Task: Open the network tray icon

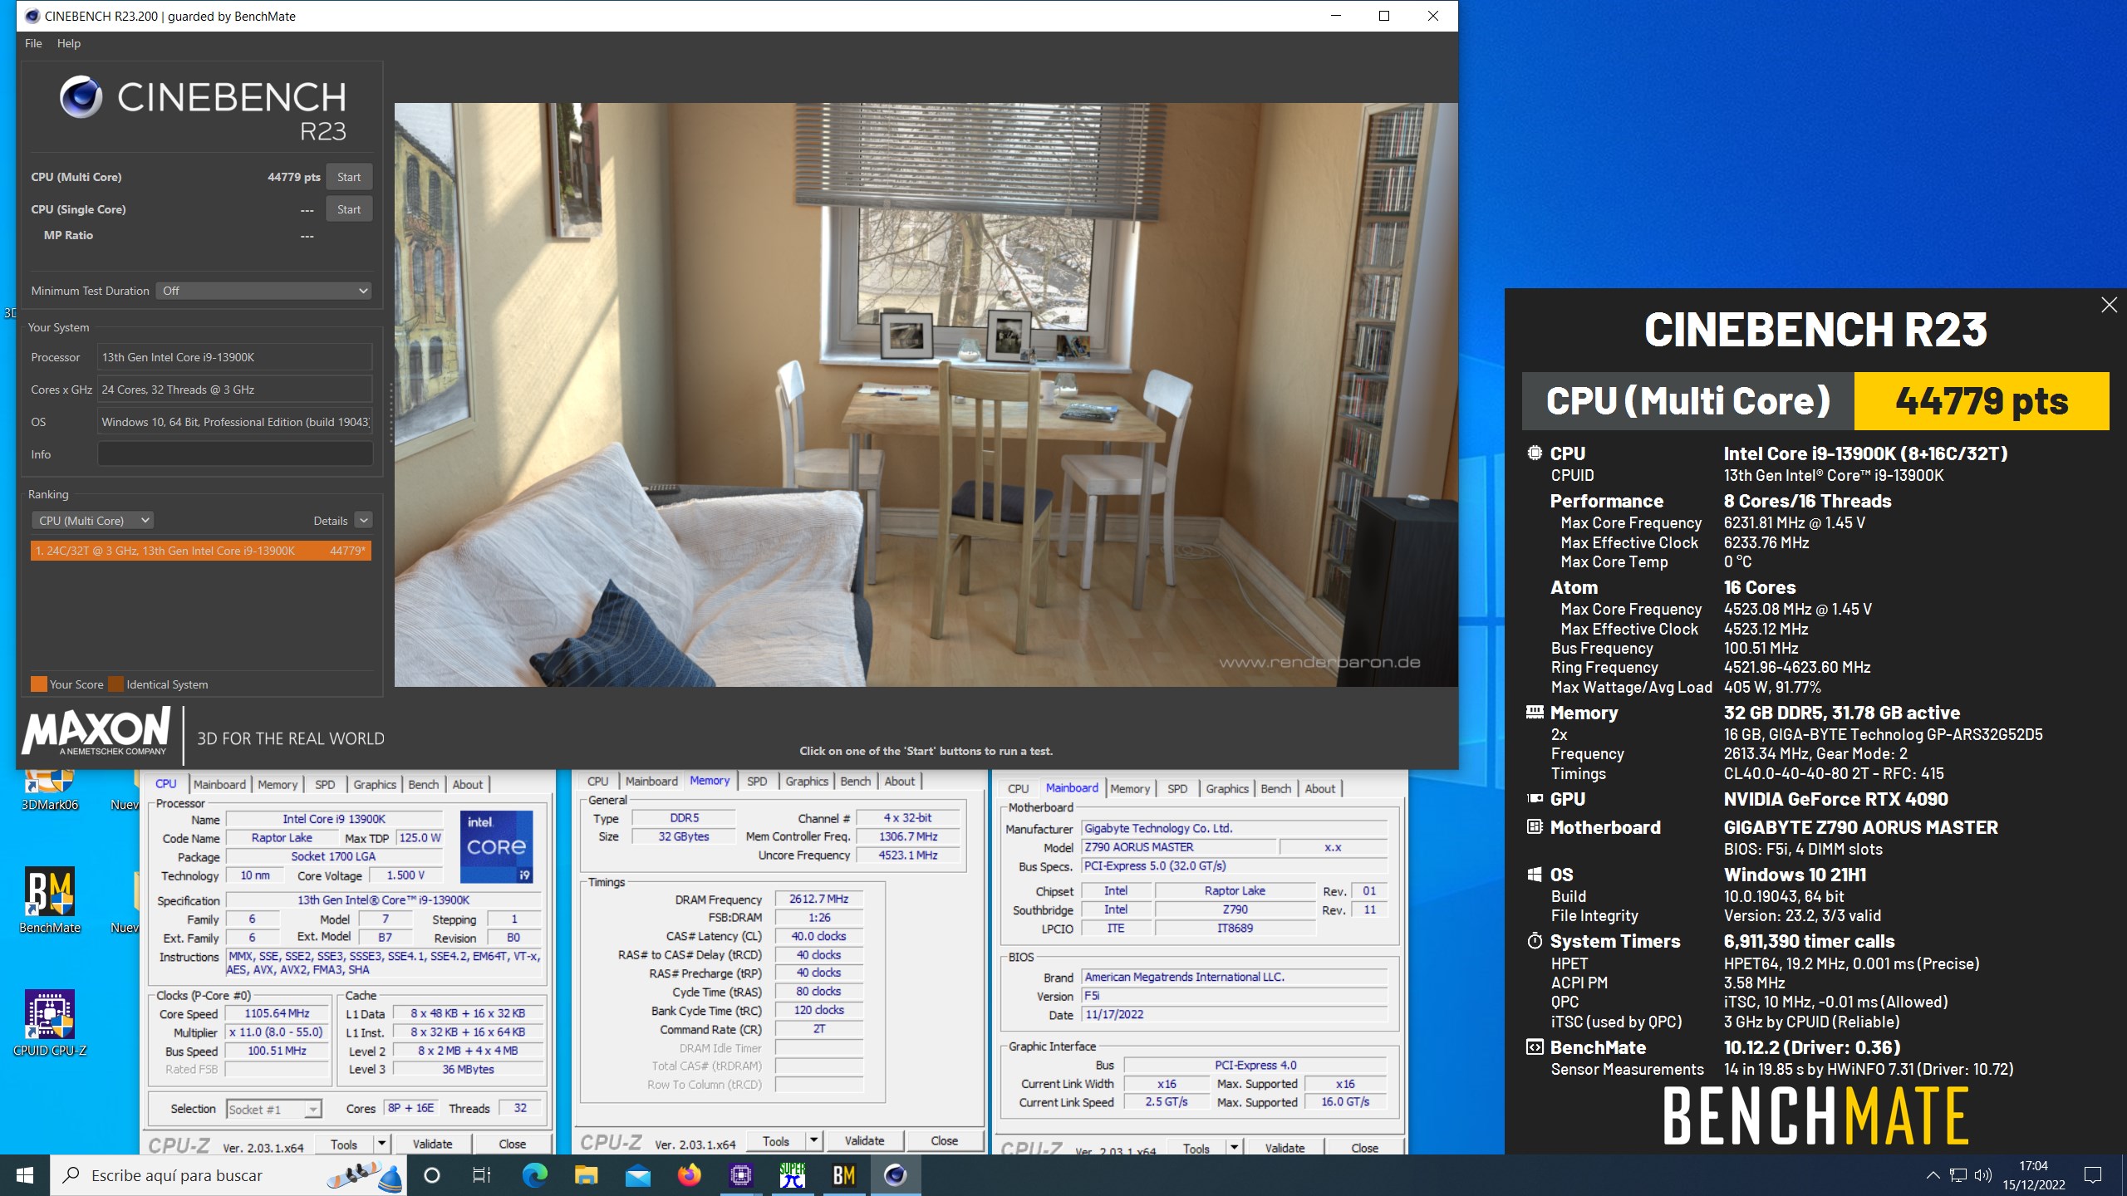Action: click(1958, 1175)
